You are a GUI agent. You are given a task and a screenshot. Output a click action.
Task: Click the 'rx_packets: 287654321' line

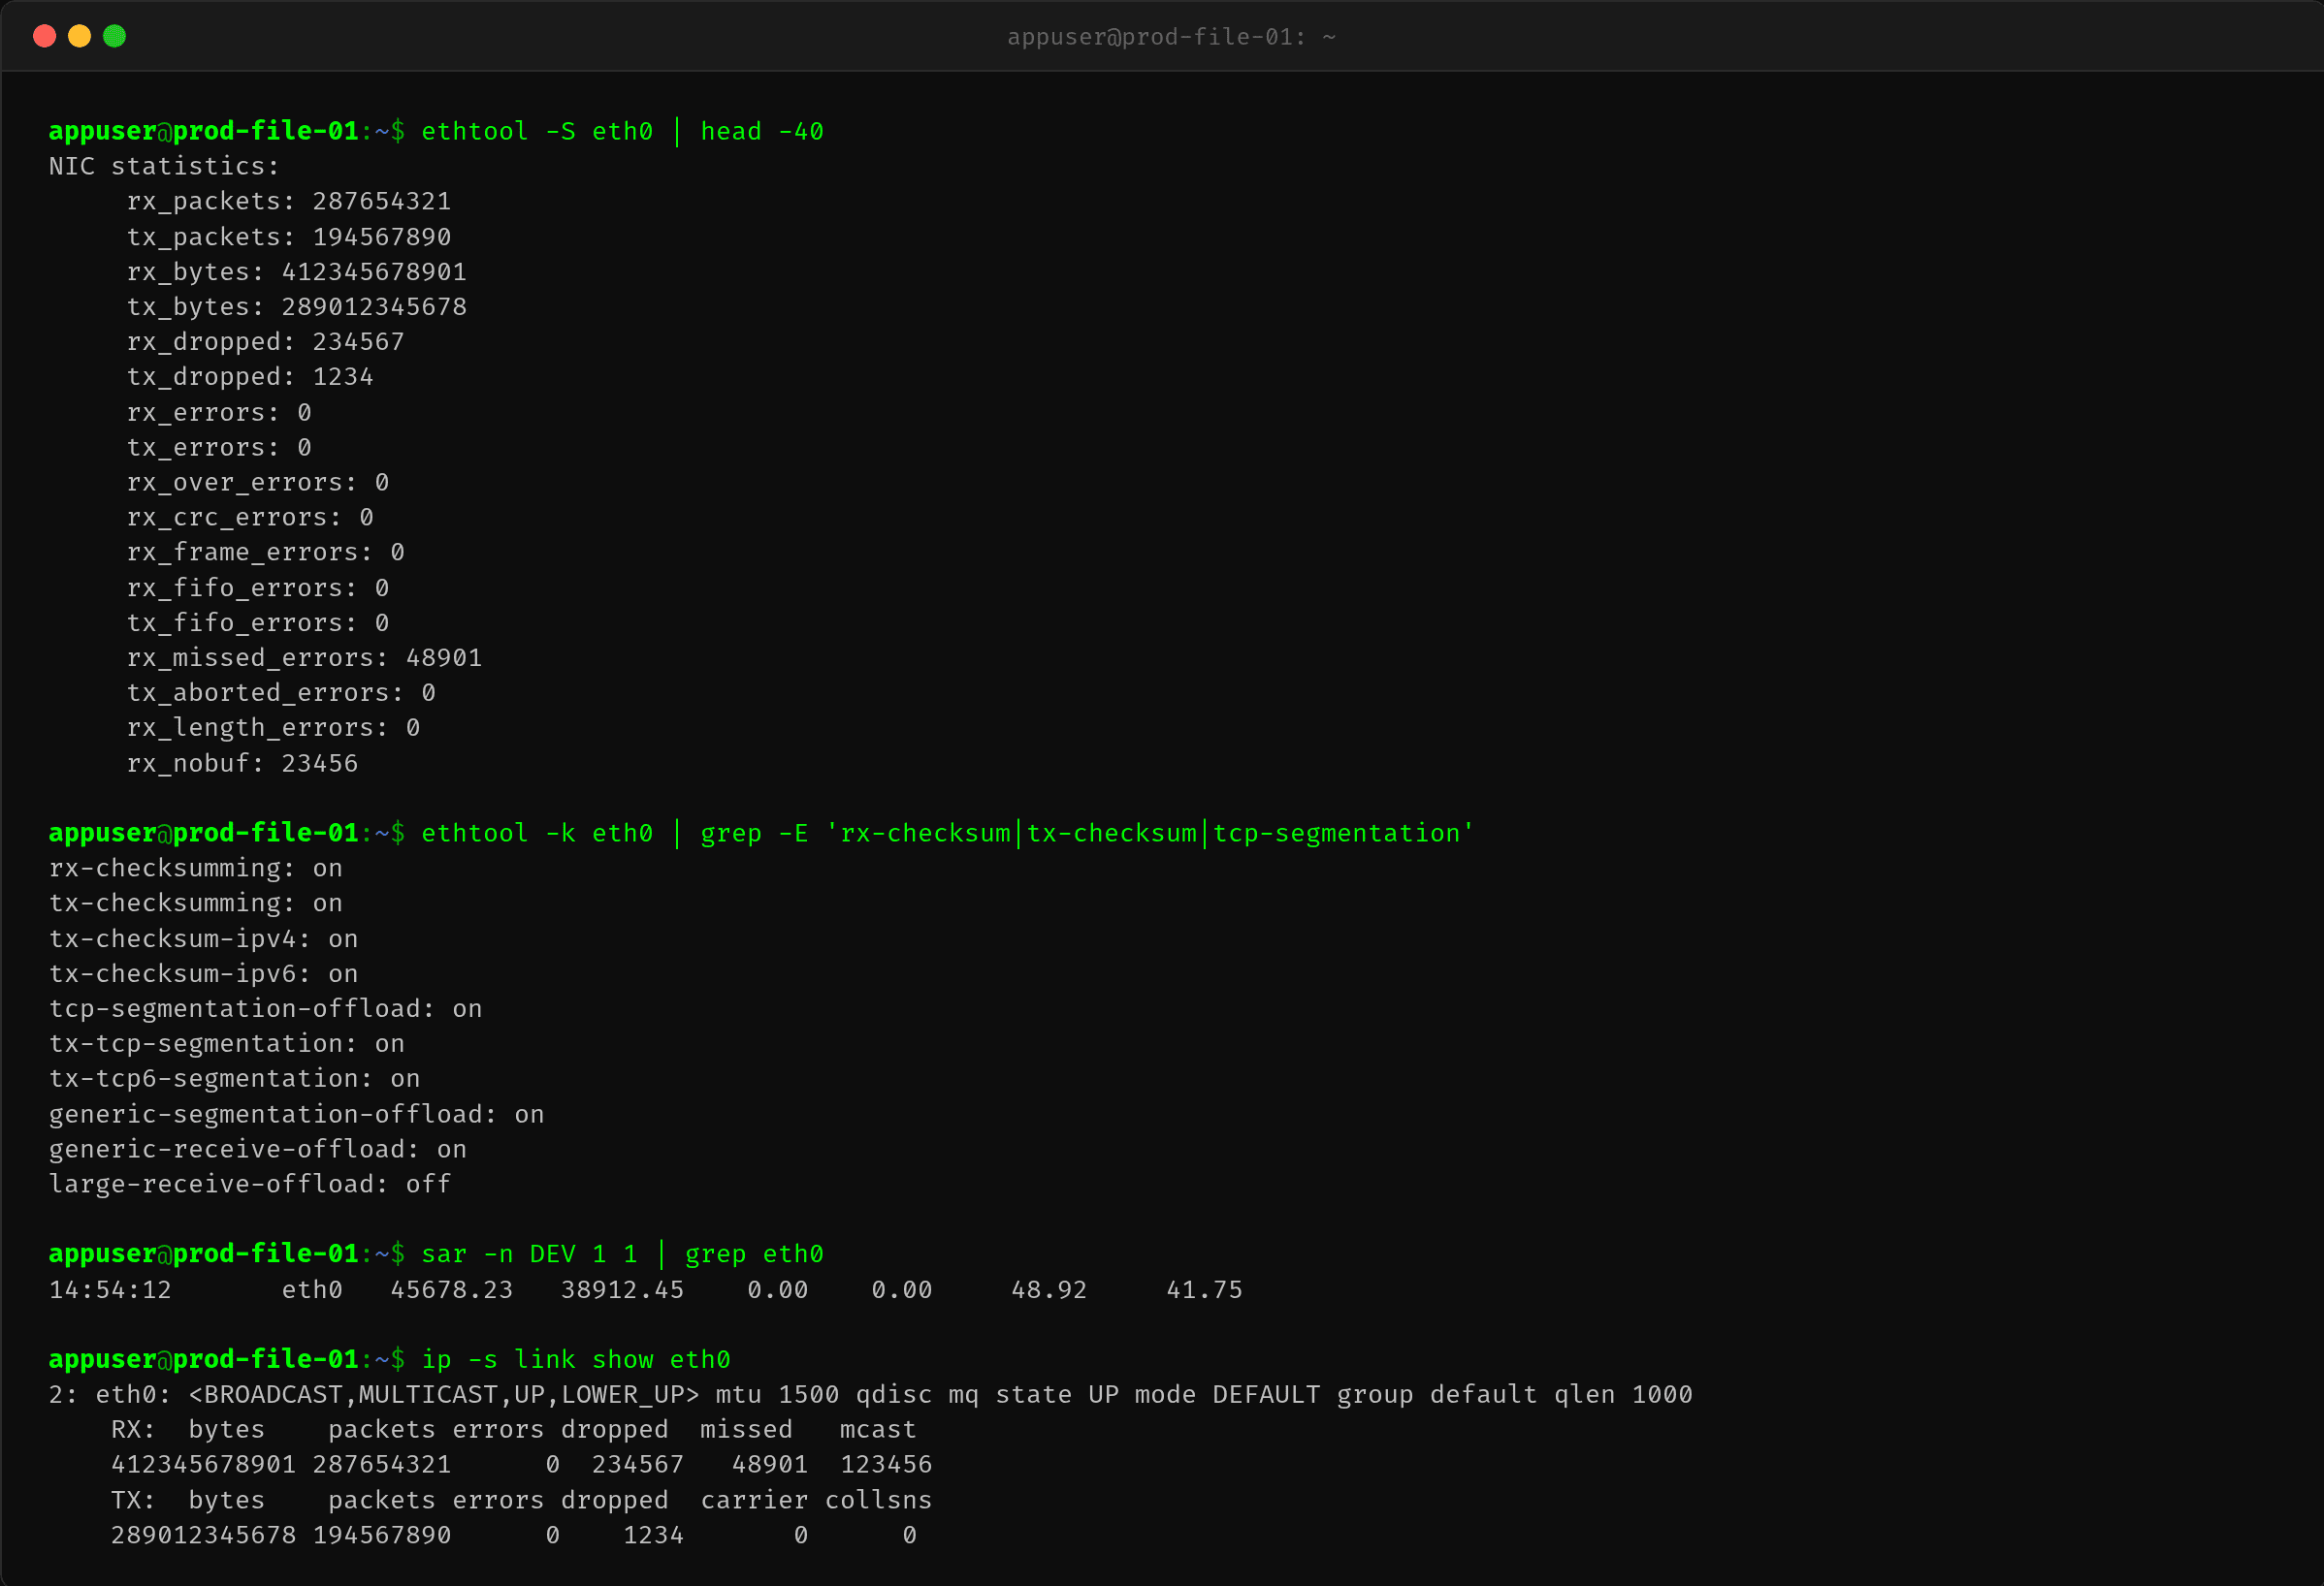[x=289, y=201]
